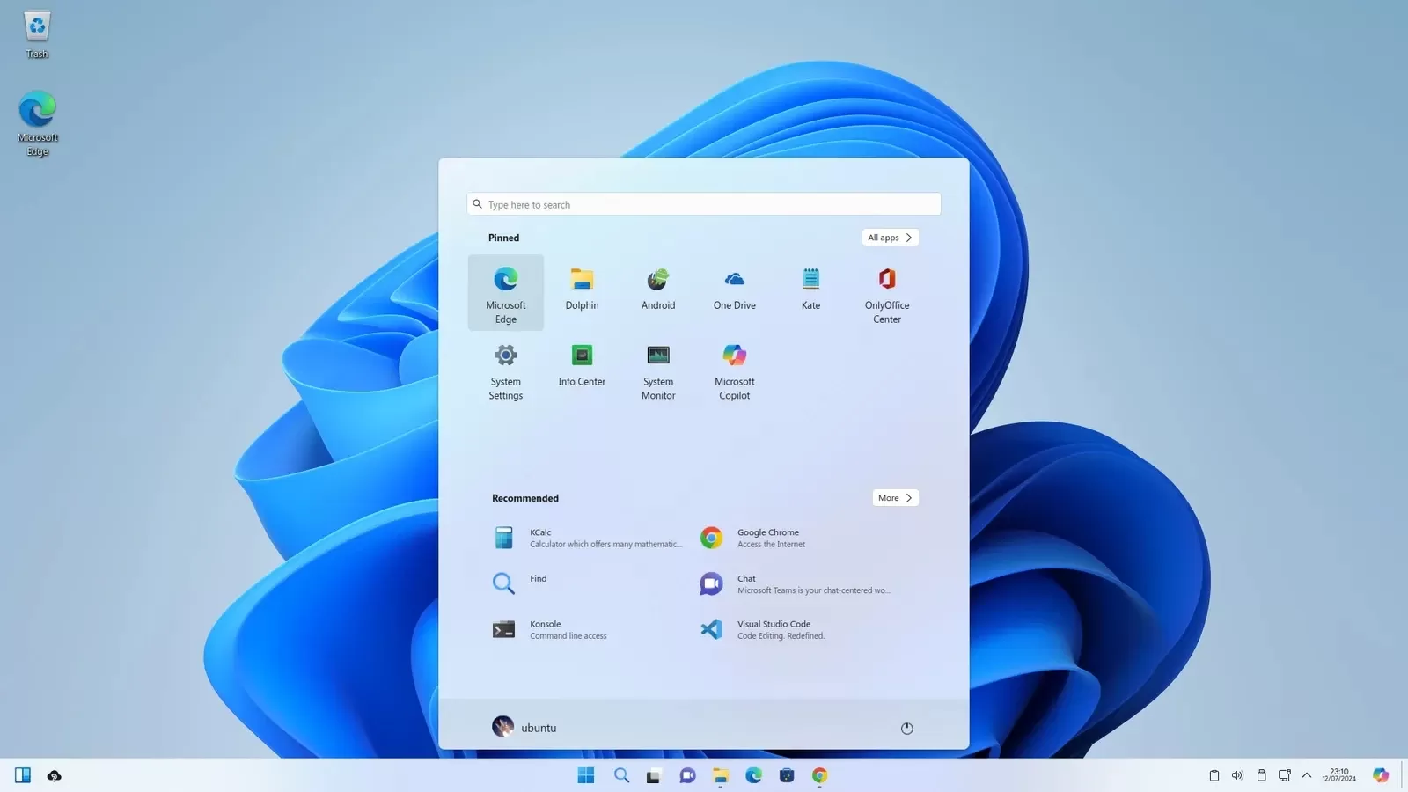
Task: Open OnlyOffice Center
Action: pos(886,290)
